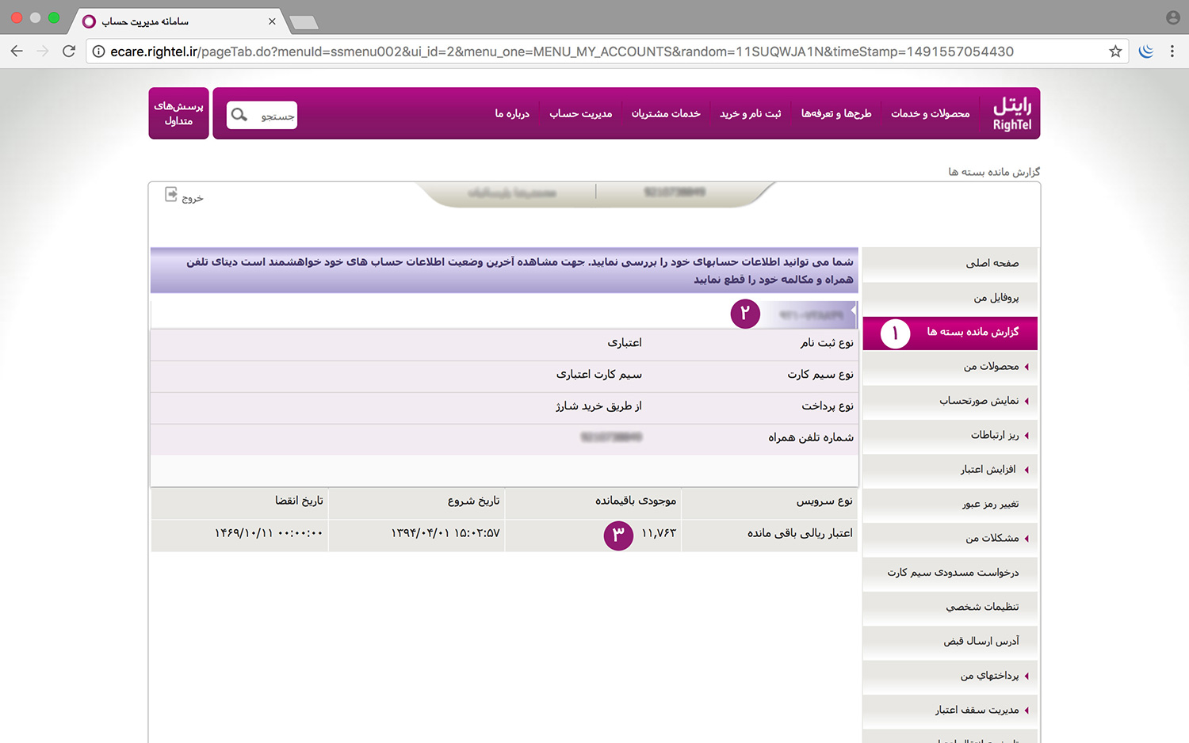1189x743 pixels.
Task: Open the طرح‌ها و تعرفه‌ها top menu
Action: click(835, 114)
